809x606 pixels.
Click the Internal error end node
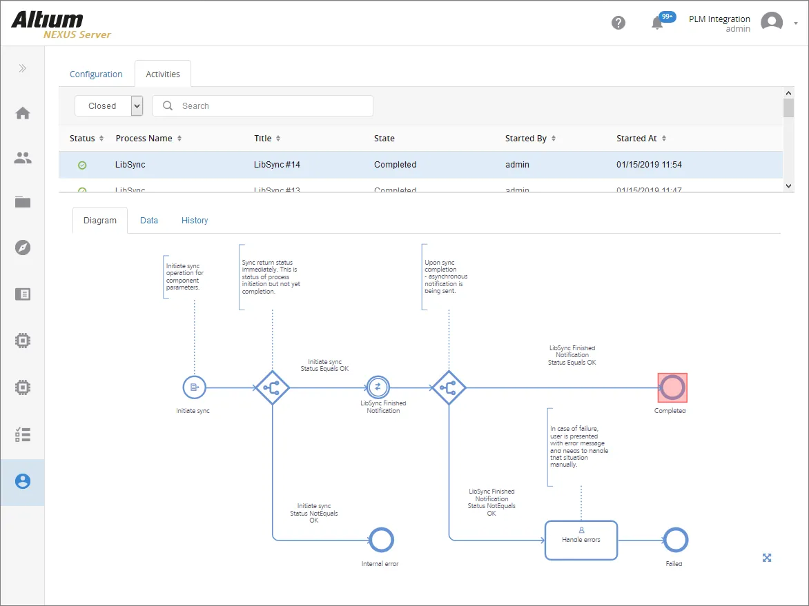(381, 540)
